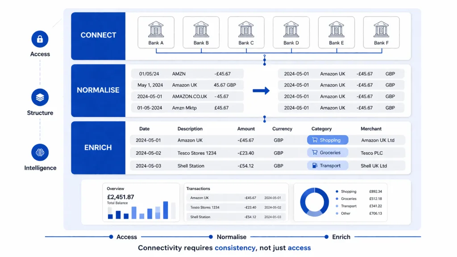The image size is (457, 257).
Task: Click the Normalise marker on bottom timeline
Action: (210, 237)
